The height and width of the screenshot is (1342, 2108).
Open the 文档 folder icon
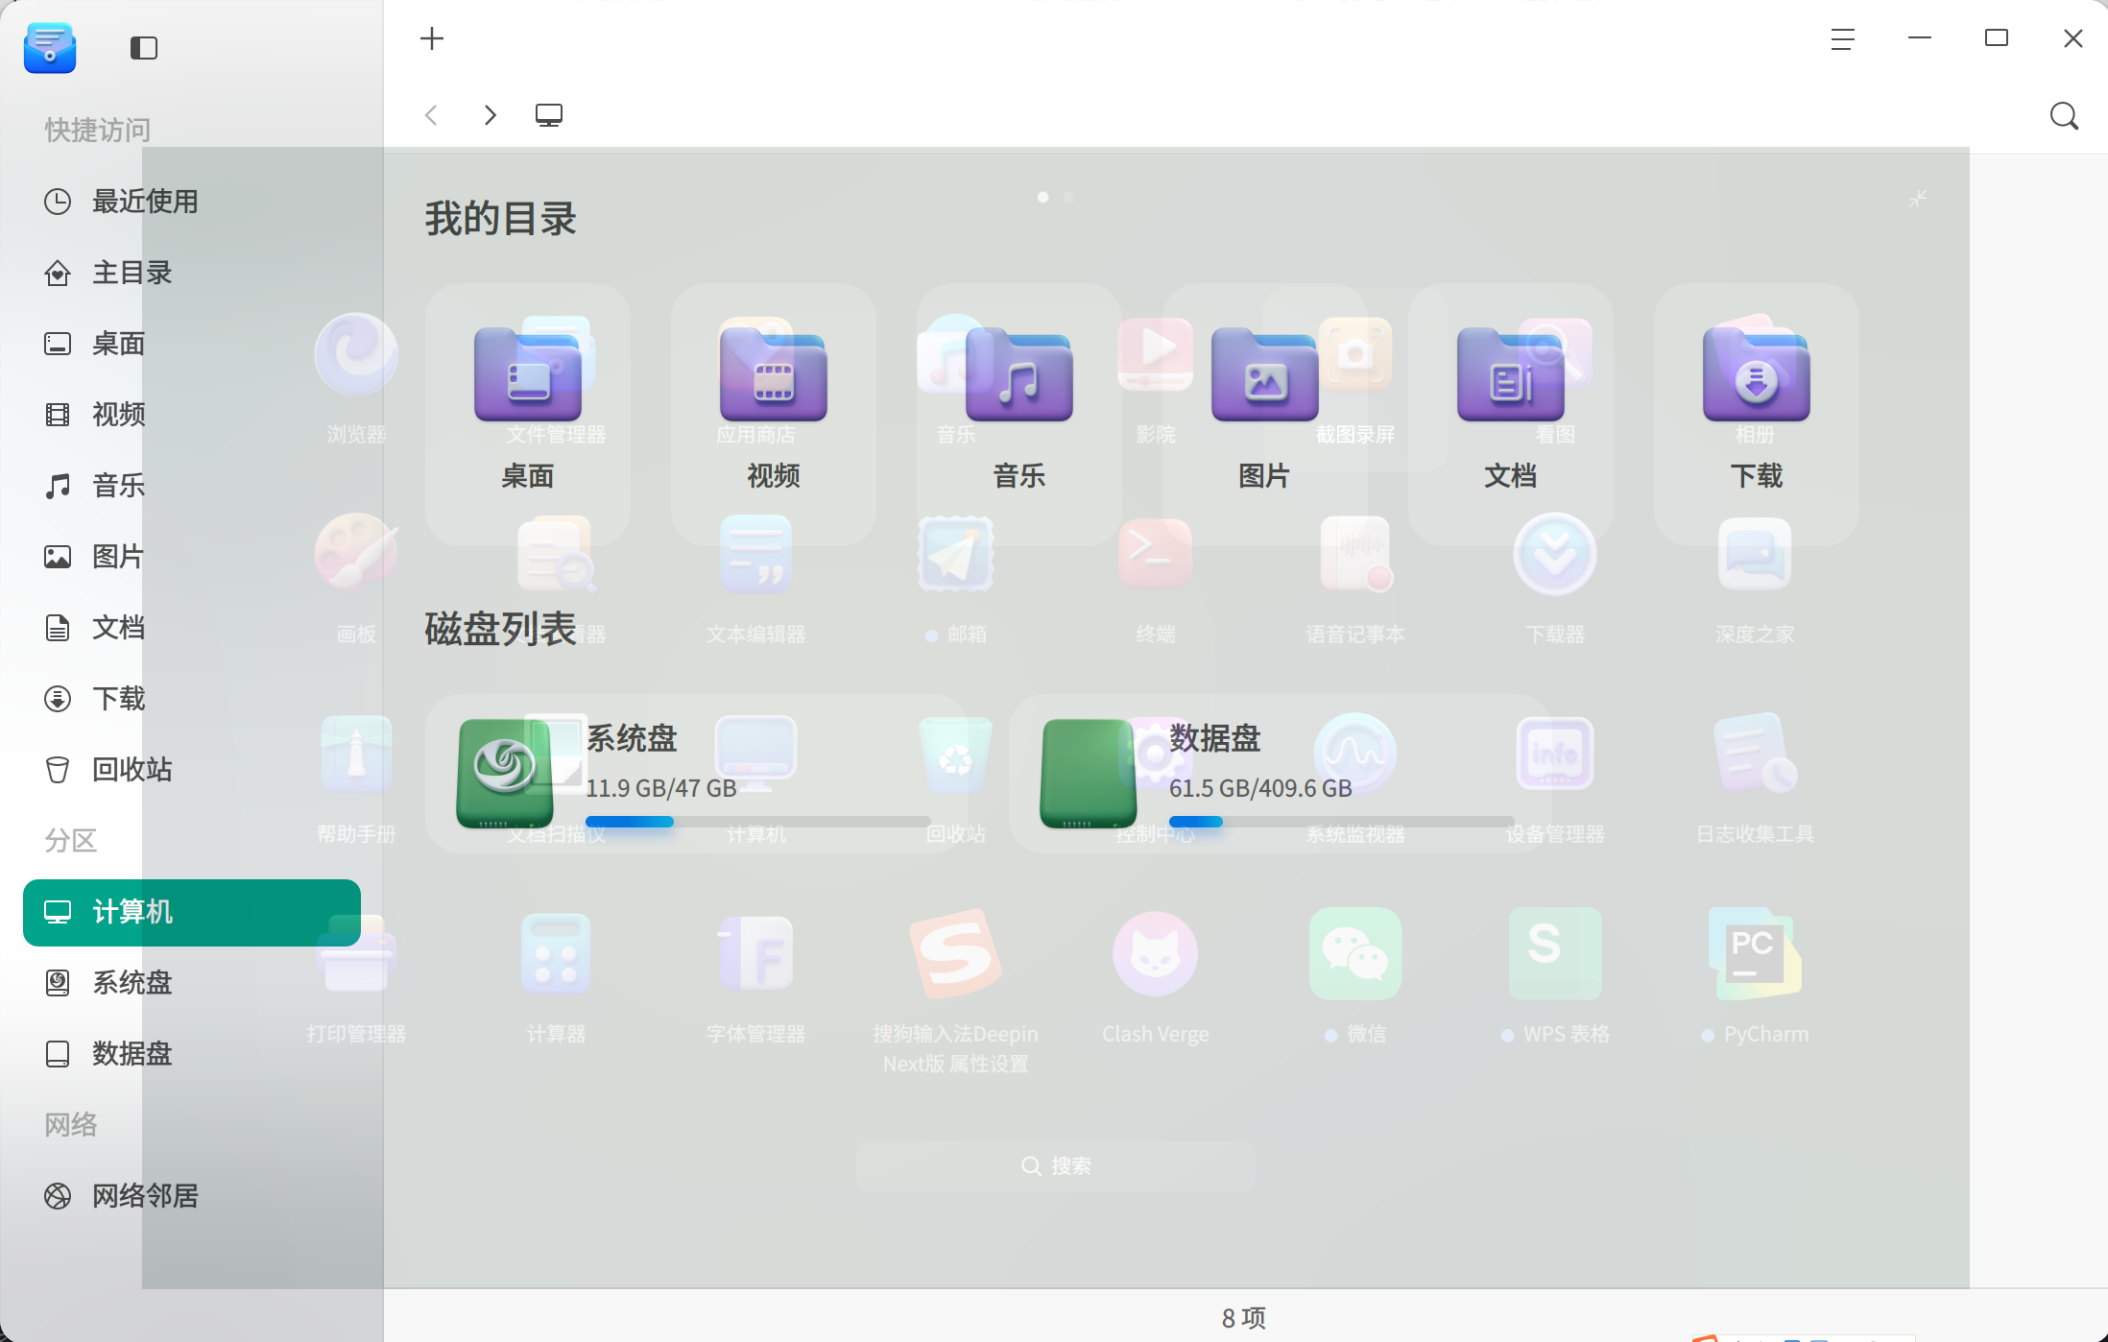coord(1511,374)
